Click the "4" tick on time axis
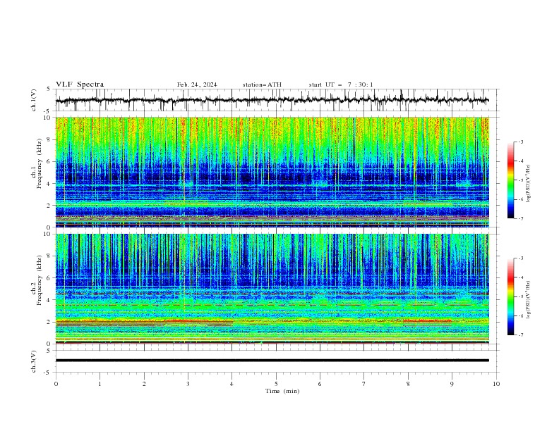The height and width of the screenshot is (431, 559). pyautogui.click(x=232, y=384)
